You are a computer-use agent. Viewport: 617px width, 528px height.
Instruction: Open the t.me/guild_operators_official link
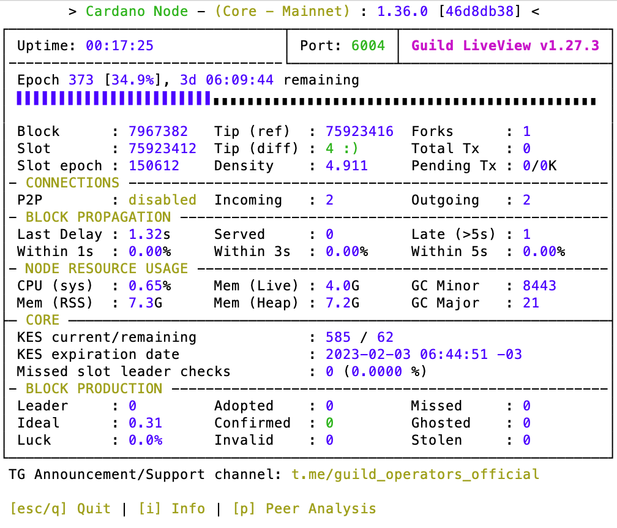(x=415, y=474)
